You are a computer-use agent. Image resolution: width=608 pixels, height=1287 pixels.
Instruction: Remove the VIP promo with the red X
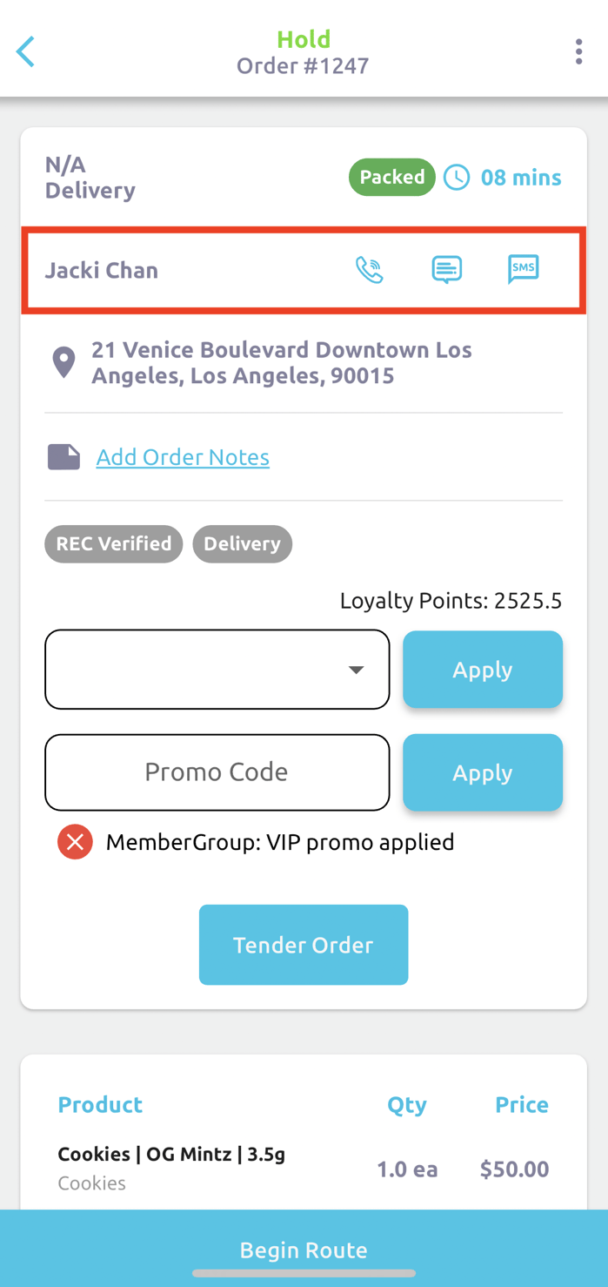tap(74, 840)
